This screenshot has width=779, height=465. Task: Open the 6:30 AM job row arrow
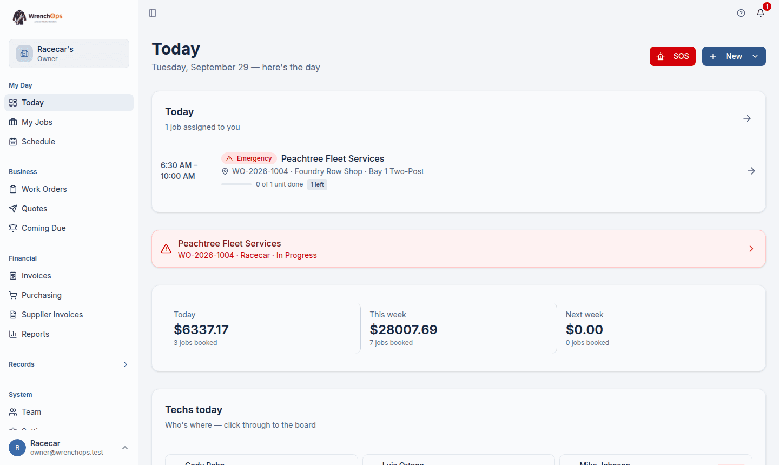(751, 171)
